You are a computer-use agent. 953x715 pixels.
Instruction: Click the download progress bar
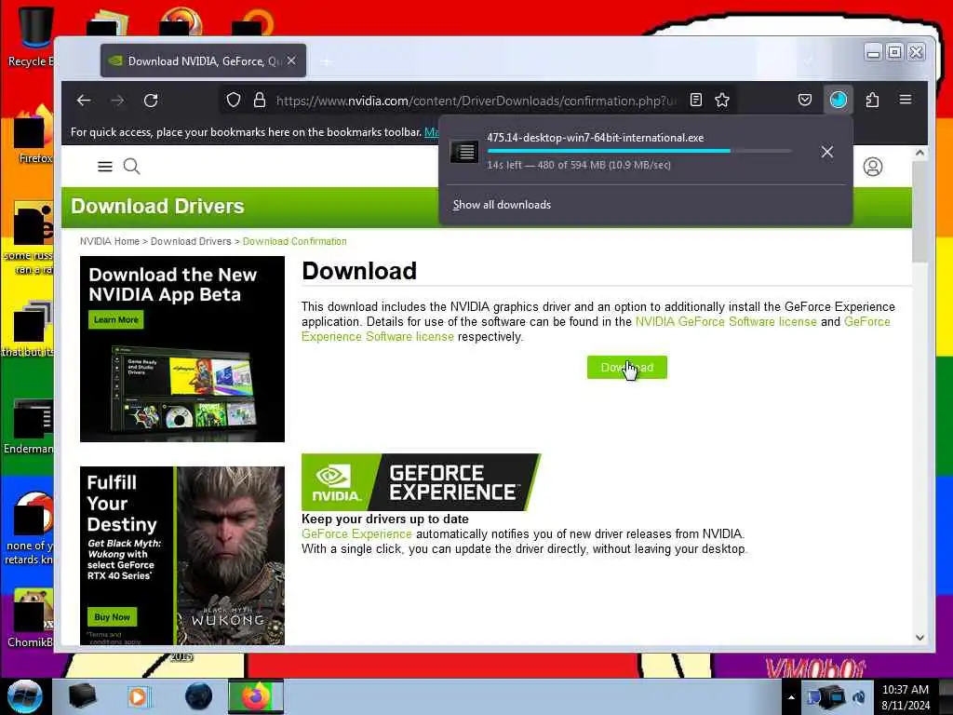[639, 151]
